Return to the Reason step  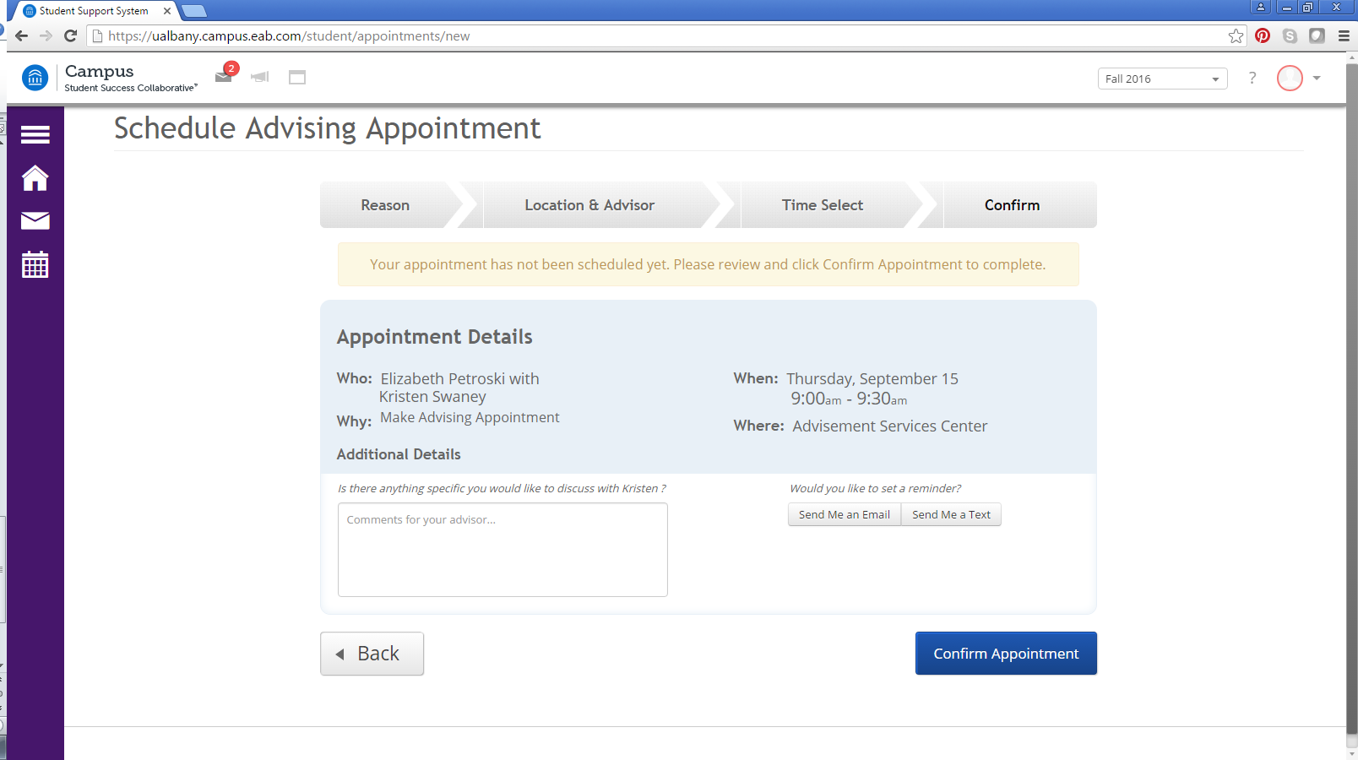(x=385, y=204)
